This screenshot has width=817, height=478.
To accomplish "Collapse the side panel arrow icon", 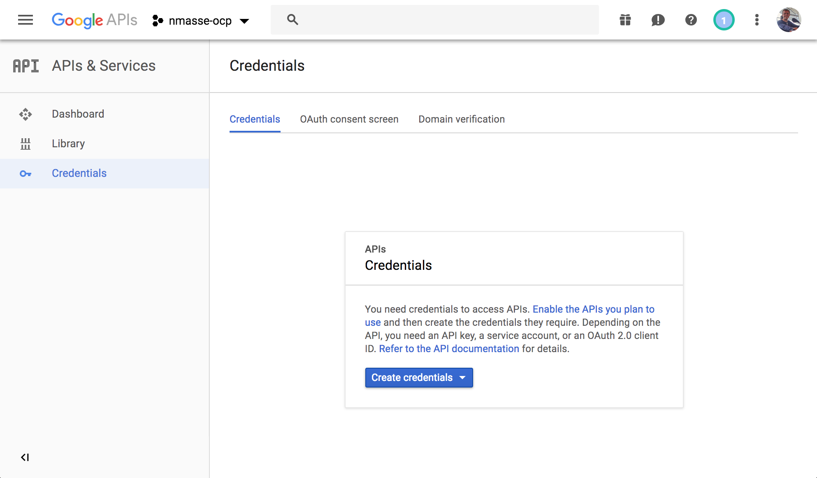I will [25, 457].
